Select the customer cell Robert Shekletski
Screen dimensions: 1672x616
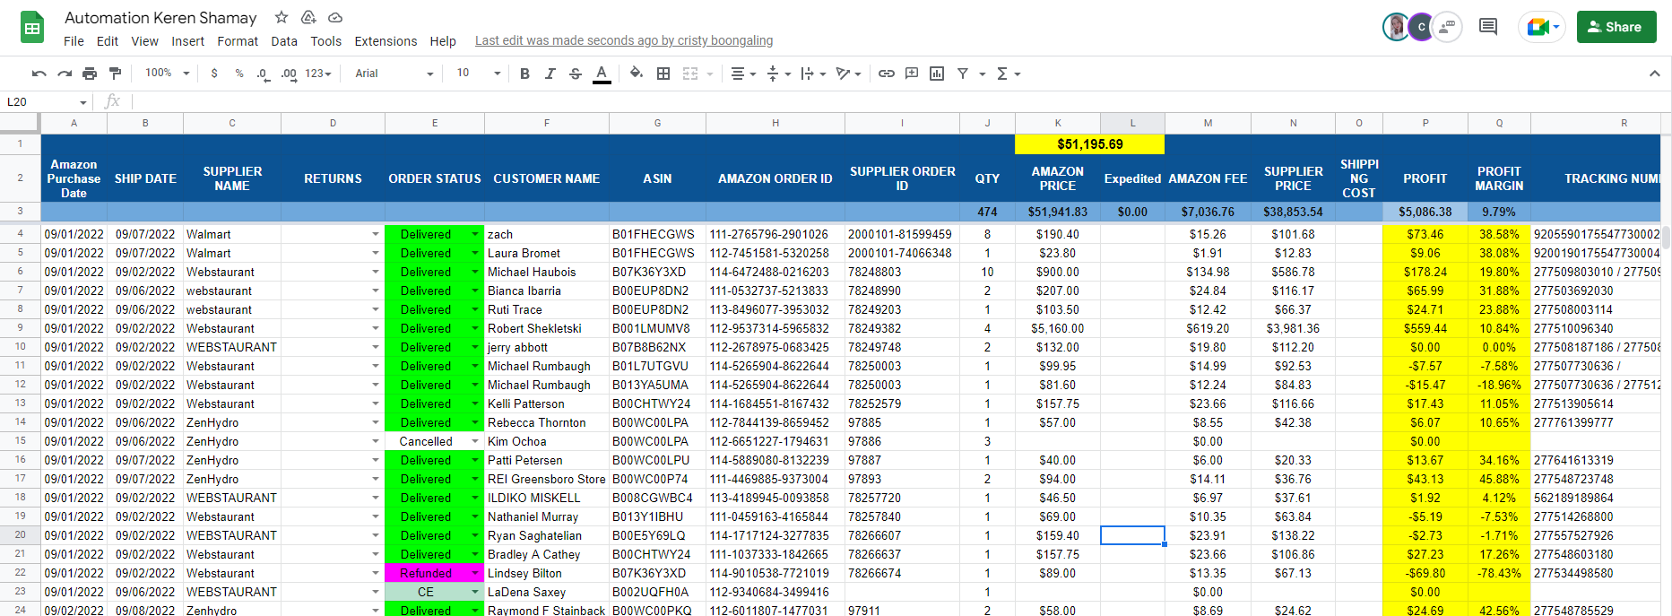(x=547, y=328)
